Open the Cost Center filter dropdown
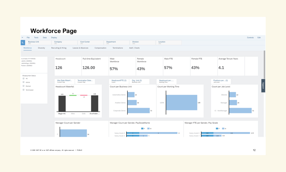286x172 pixels. [x=90, y=43]
